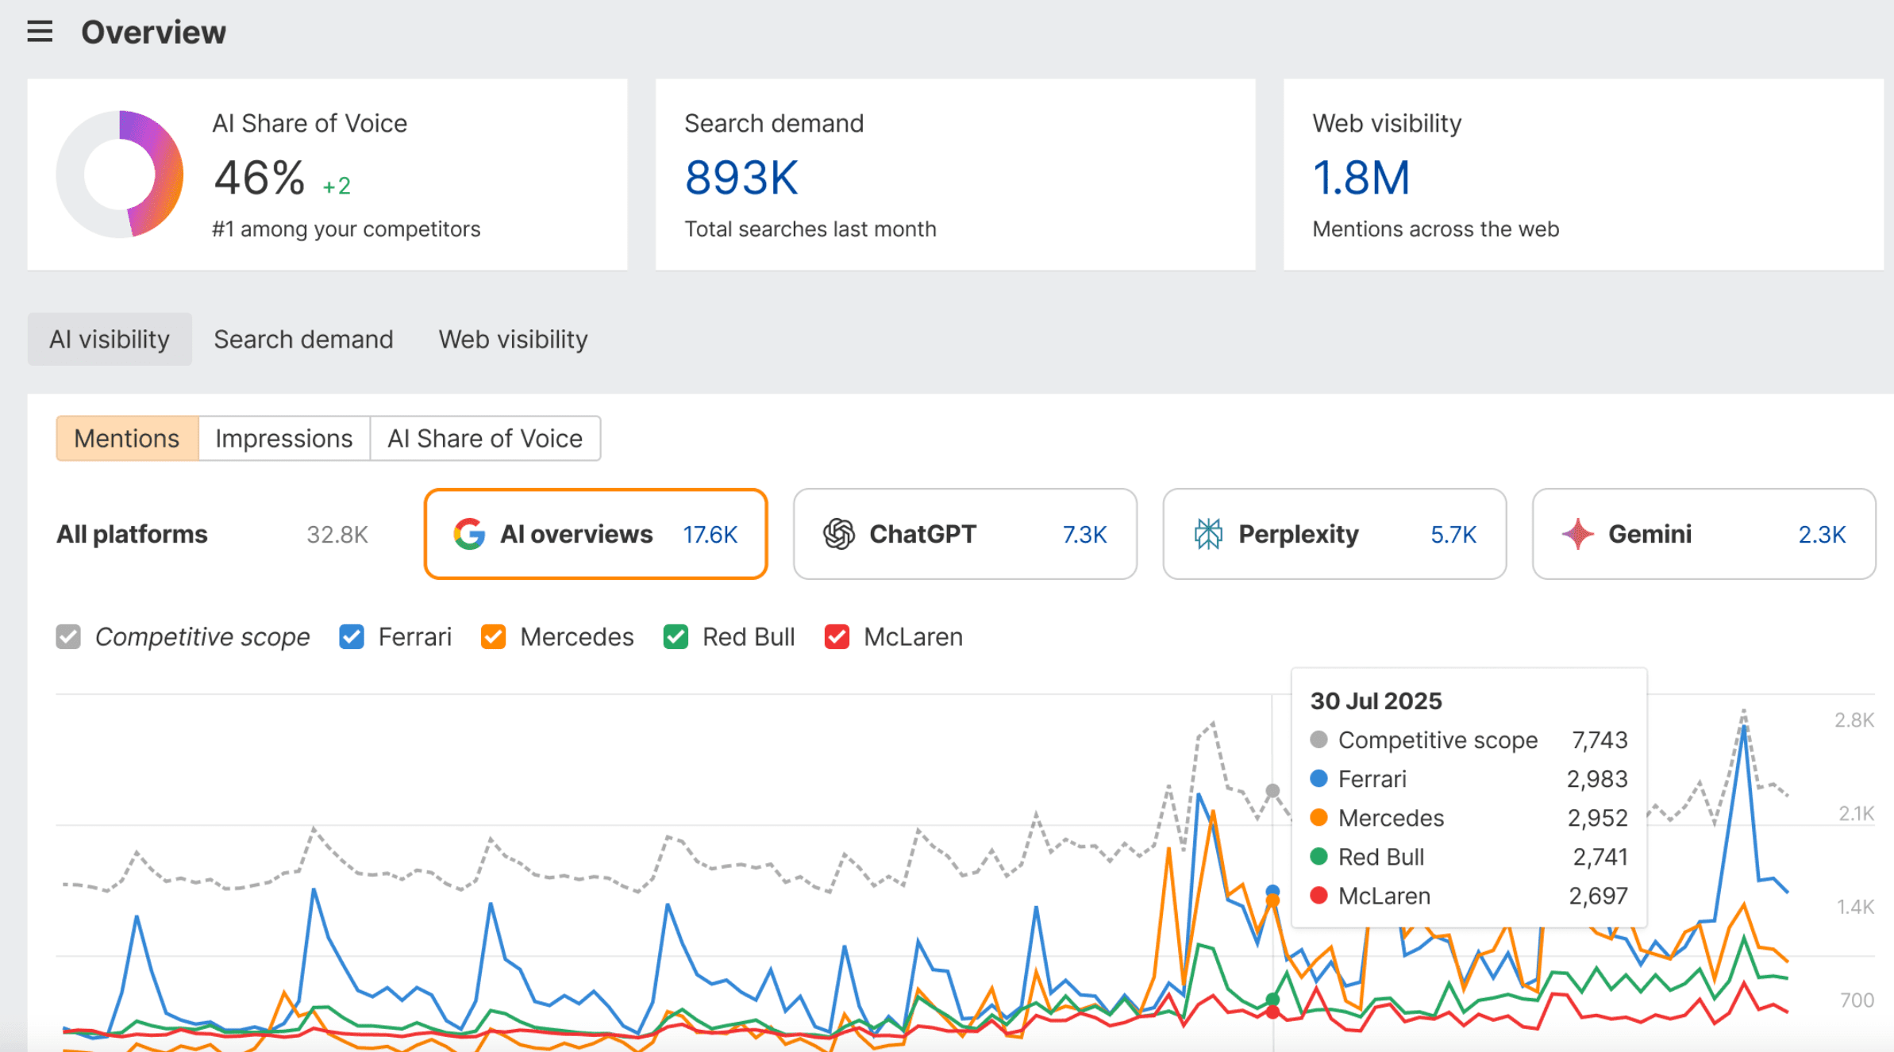Image resolution: width=1894 pixels, height=1052 pixels.
Task: Click the orange Mercedes tooltip dot
Action: pyautogui.click(x=1318, y=817)
